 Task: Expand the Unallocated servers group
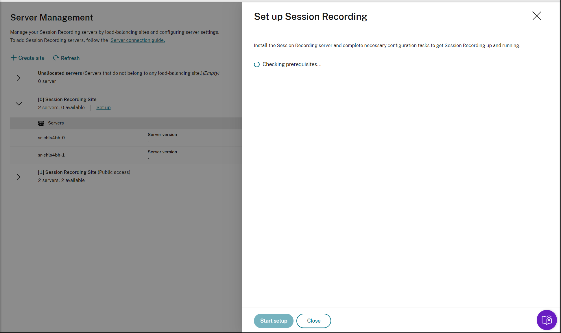(19, 78)
